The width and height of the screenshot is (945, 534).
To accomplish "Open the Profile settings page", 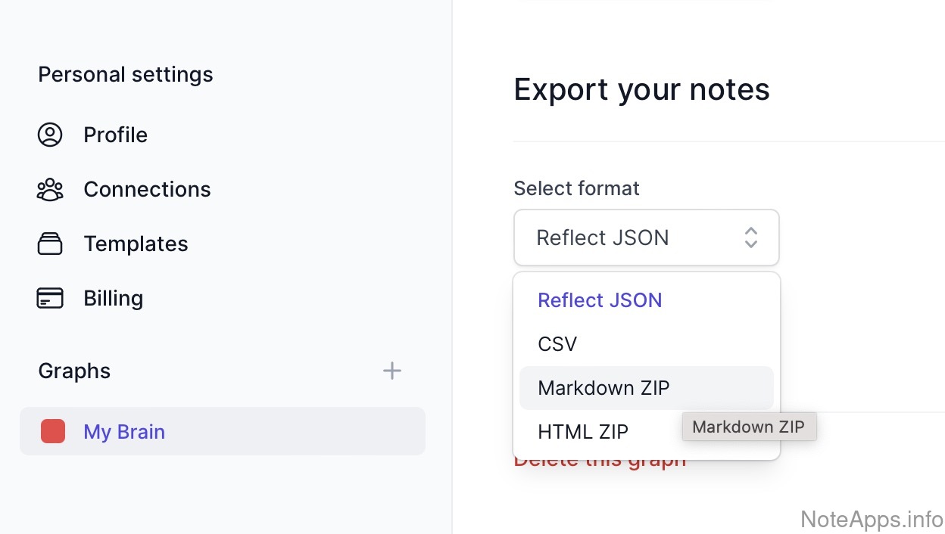I will [x=115, y=135].
